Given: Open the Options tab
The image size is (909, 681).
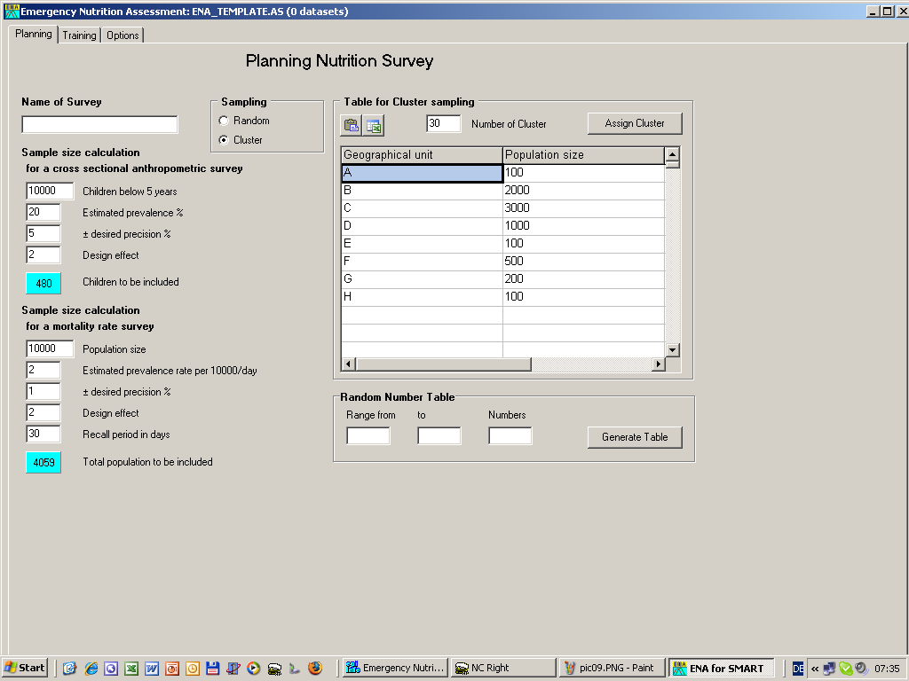Looking at the screenshot, I should [123, 35].
